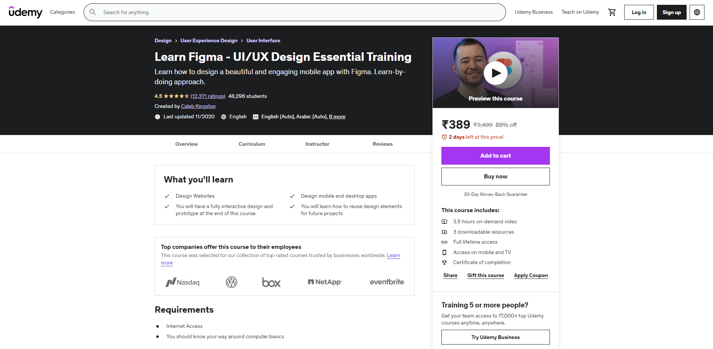Click the globe icon beside English
The width and height of the screenshot is (713, 349).
coord(224,117)
